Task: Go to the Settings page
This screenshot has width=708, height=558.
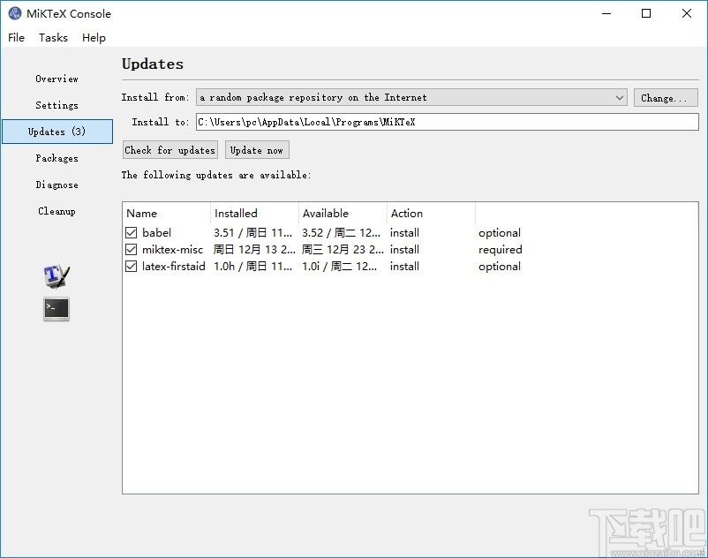Action: point(56,105)
